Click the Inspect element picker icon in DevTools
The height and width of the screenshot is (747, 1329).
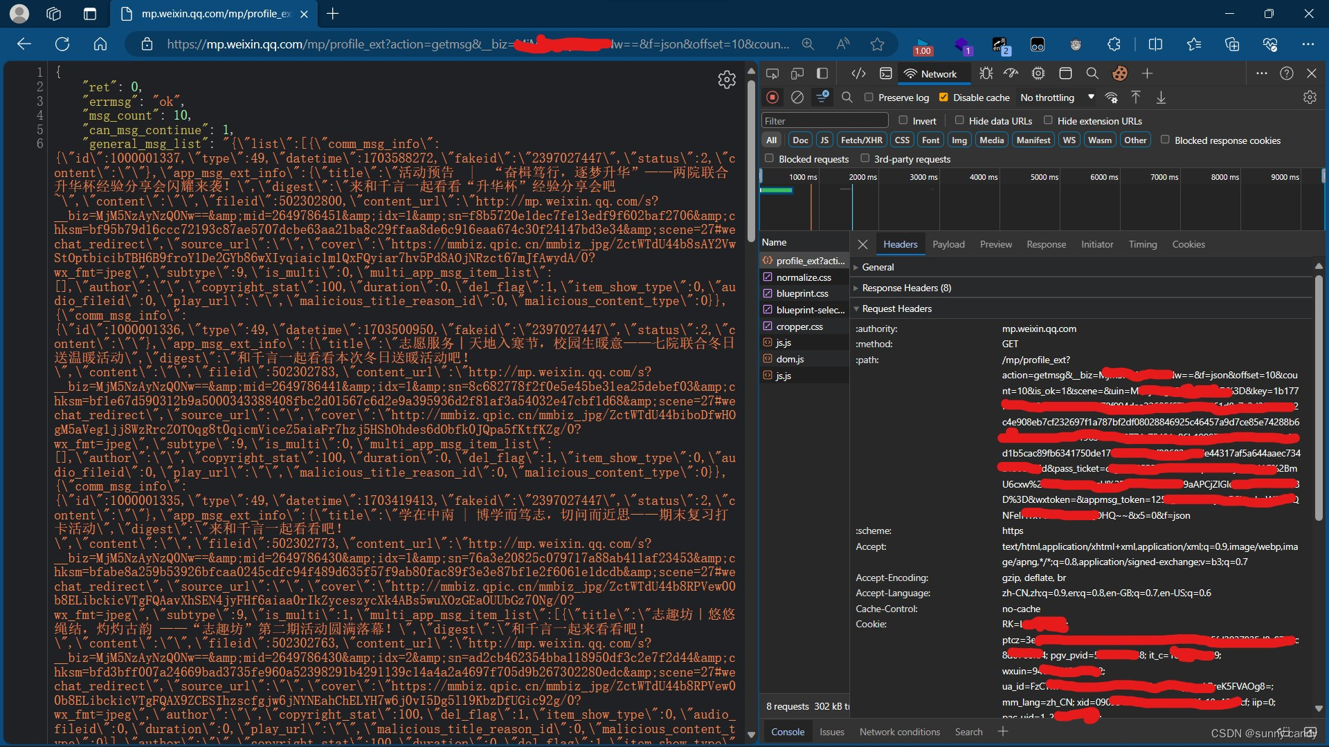point(772,73)
